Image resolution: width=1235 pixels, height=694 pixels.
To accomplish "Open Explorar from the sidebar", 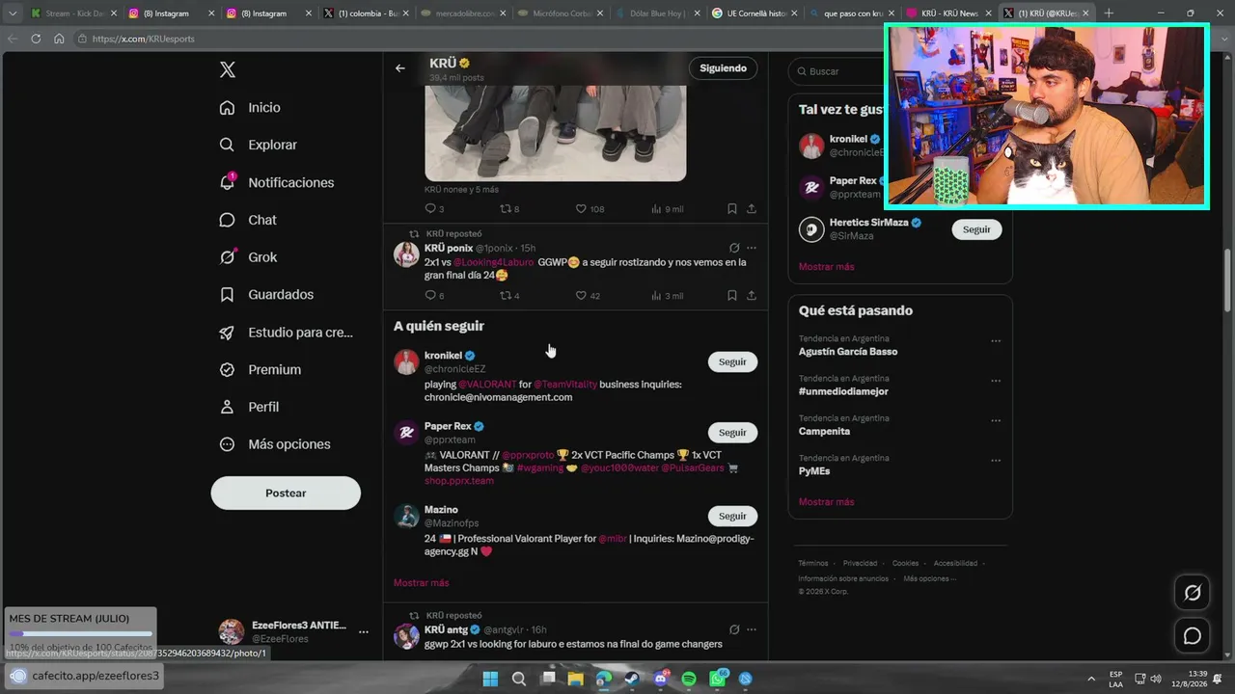I will [x=258, y=145].
